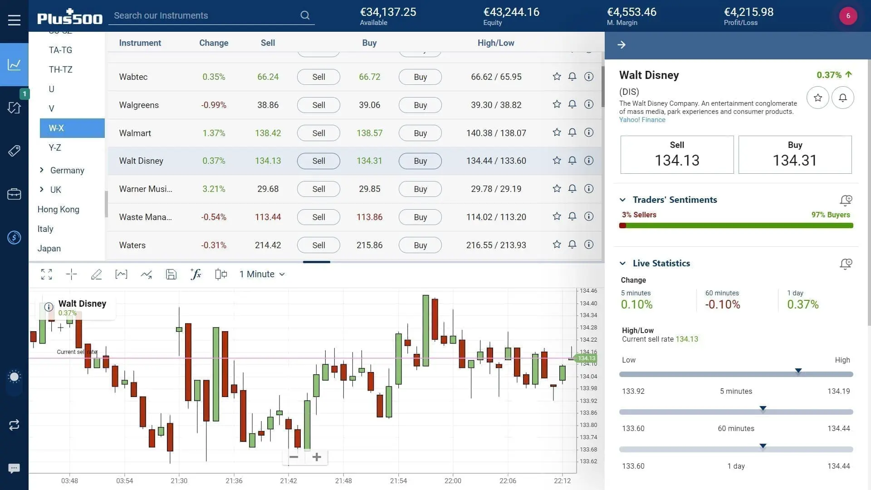Open positions sidebar icon with badge
Image resolution: width=871 pixels, height=490 pixels.
[x=14, y=108]
